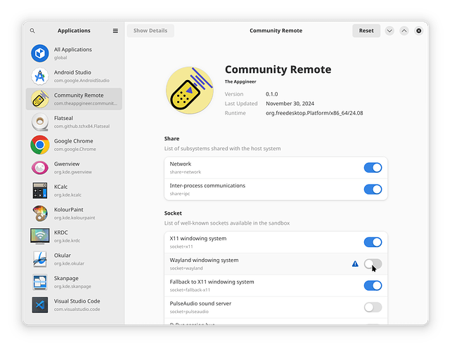Select Gwenview in the application list

tap(74, 168)
